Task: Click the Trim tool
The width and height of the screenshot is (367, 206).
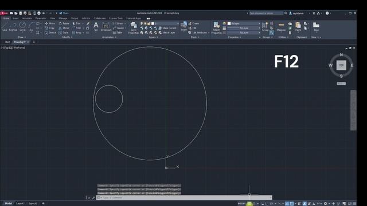Action: [76, 23]
